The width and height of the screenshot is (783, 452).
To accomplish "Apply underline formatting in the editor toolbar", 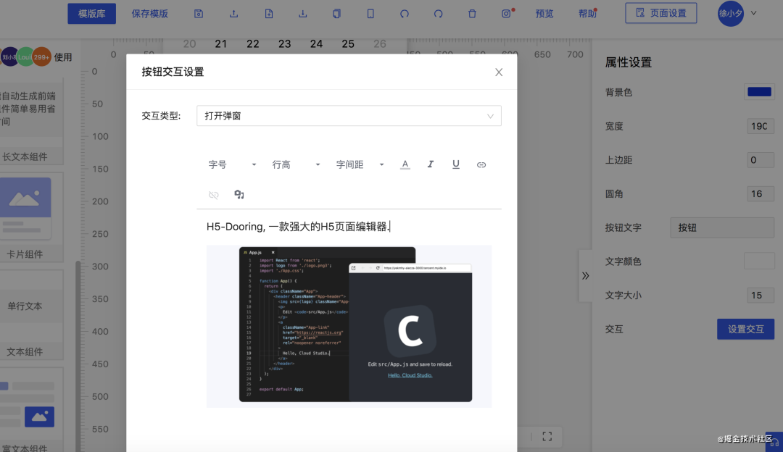I will tap(456, 164).
